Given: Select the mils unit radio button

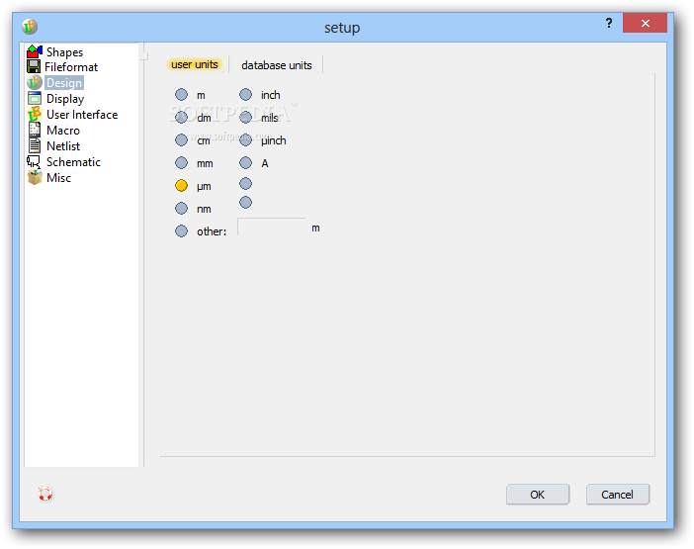Looking at the screenshot, I should (245, 118).
